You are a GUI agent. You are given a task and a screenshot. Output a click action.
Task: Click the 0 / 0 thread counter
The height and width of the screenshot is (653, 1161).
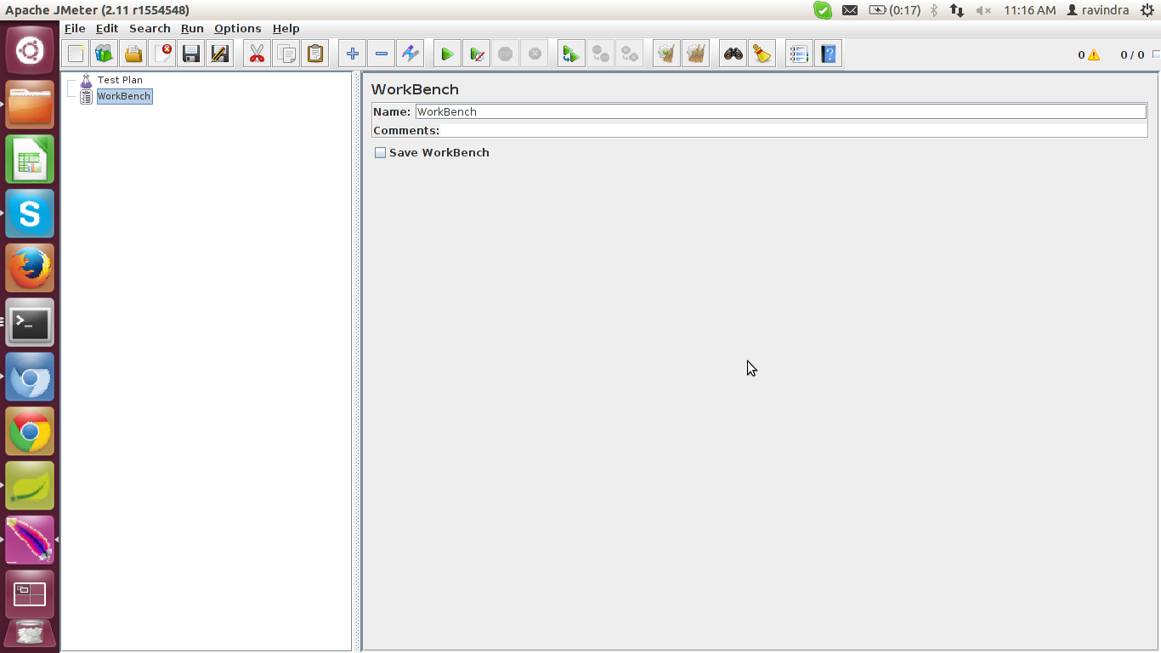coord(1132,55)
